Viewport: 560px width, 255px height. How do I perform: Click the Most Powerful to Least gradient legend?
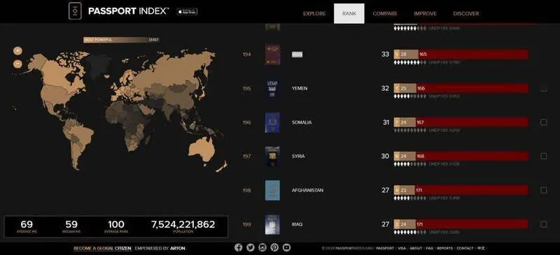coord(121,40)
